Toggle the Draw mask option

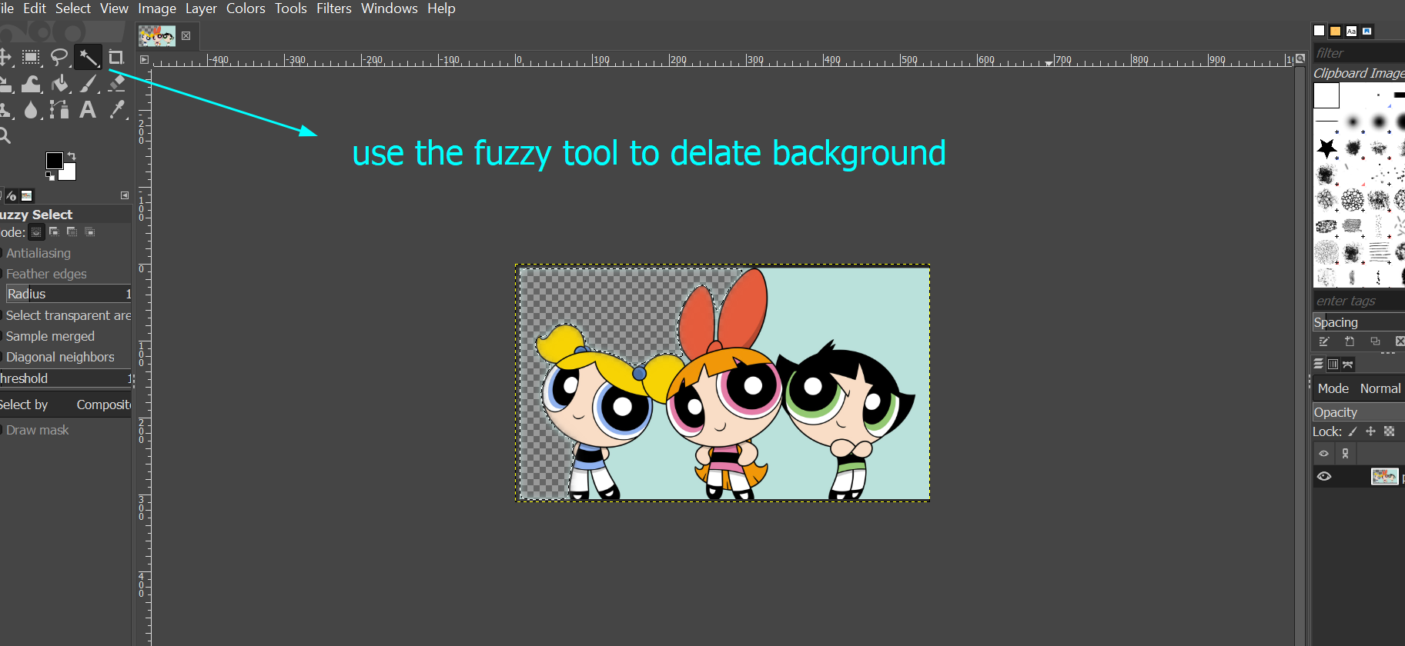[35, 430]
